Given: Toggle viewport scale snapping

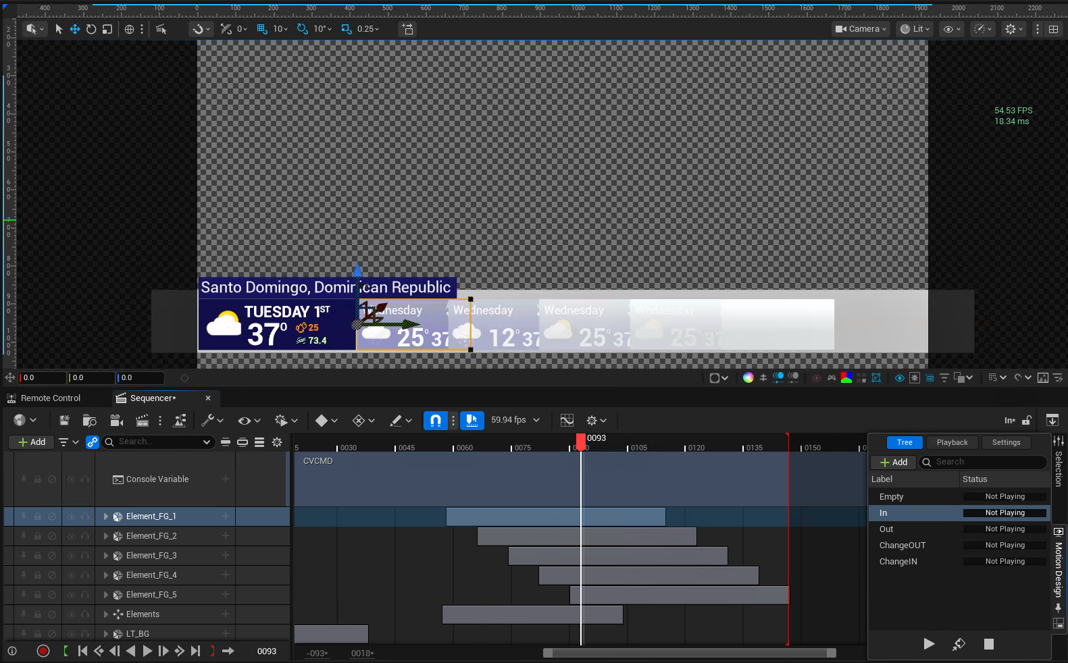Looking at the screenshot, I should (x=347, y=29).
